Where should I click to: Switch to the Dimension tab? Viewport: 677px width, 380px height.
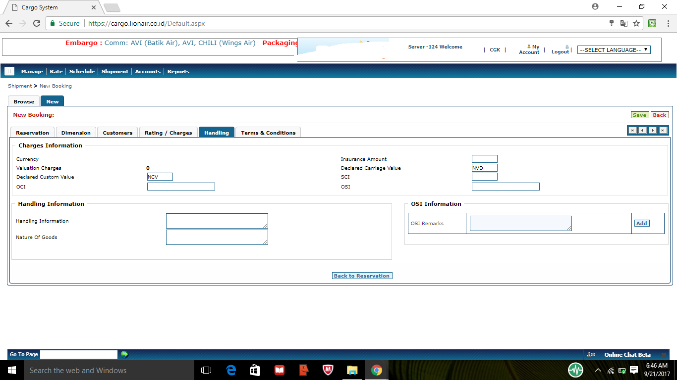point(76,132)
